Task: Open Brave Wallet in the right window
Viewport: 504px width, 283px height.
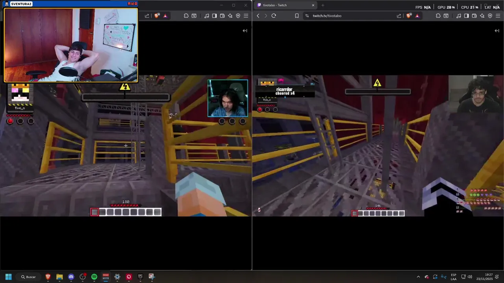Action: 474,16
